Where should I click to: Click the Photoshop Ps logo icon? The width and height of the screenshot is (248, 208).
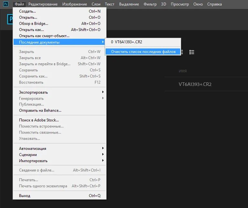pos(6,4)
